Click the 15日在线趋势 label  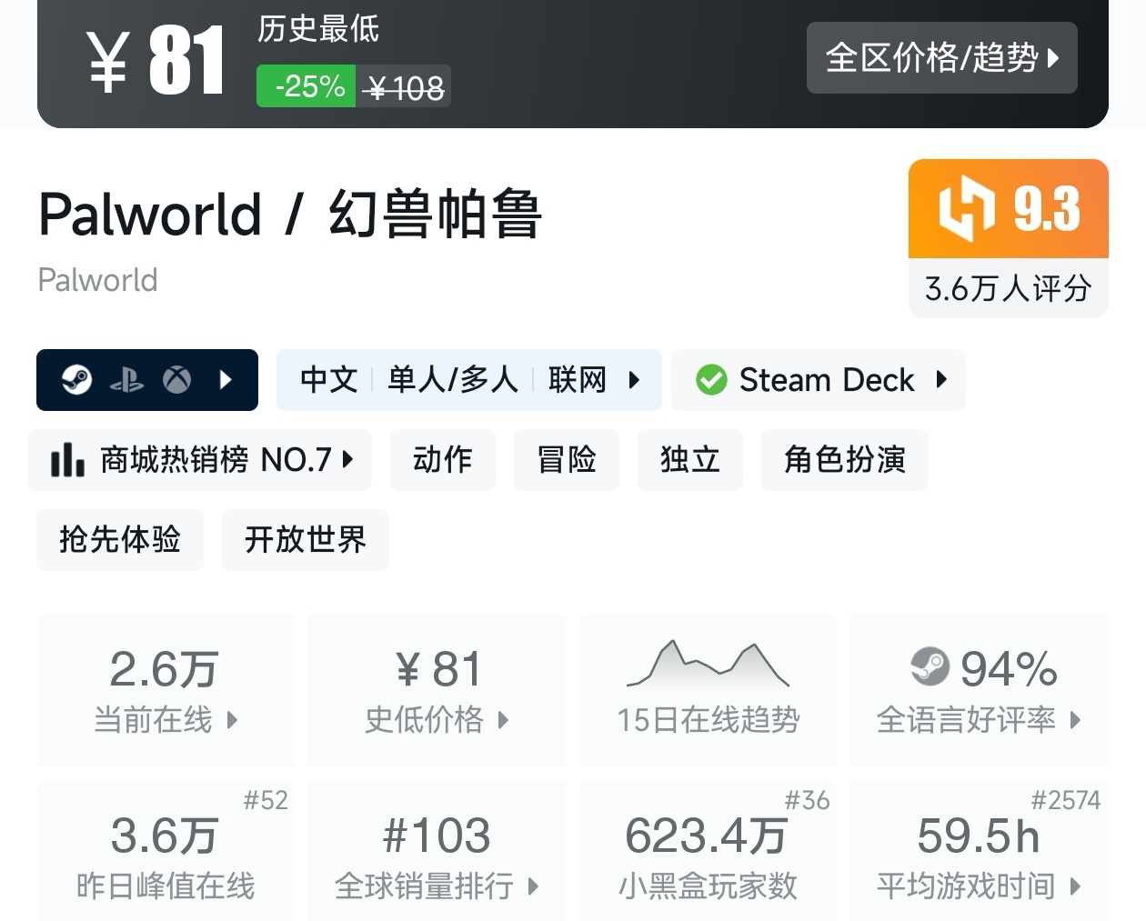(708, 720)
